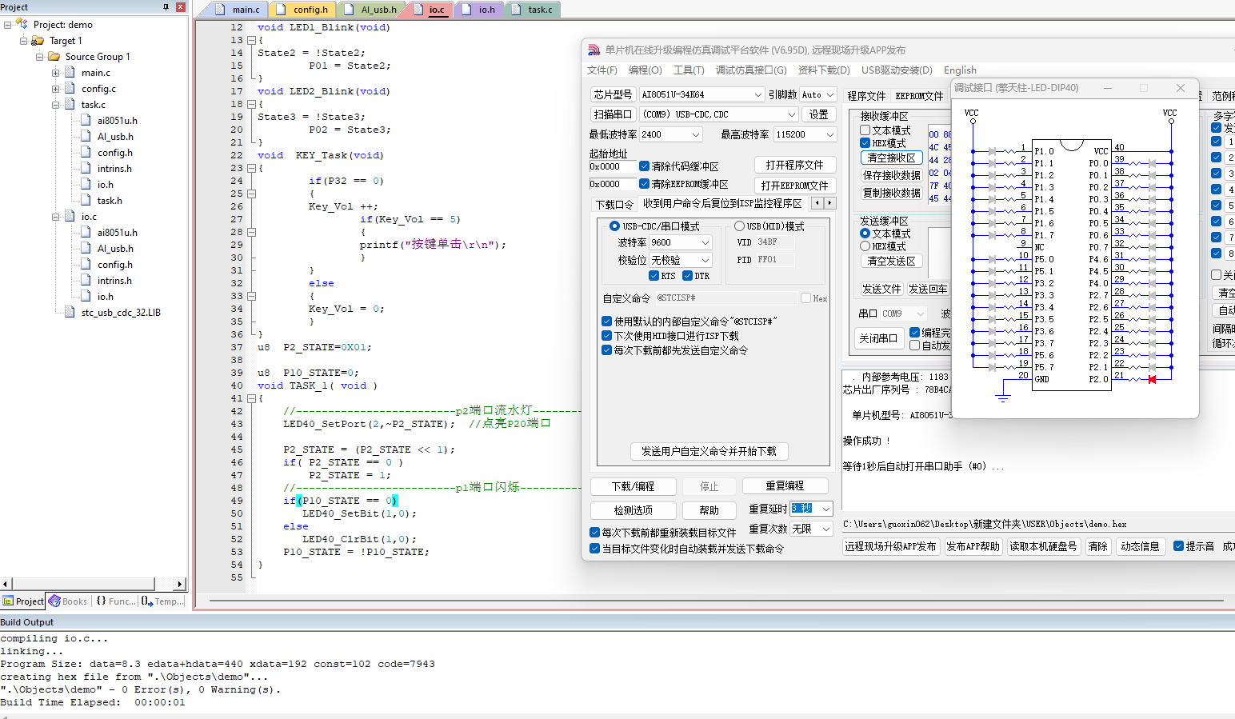Select the USB-CDC/串口模式 radio button

click(614, 226)
